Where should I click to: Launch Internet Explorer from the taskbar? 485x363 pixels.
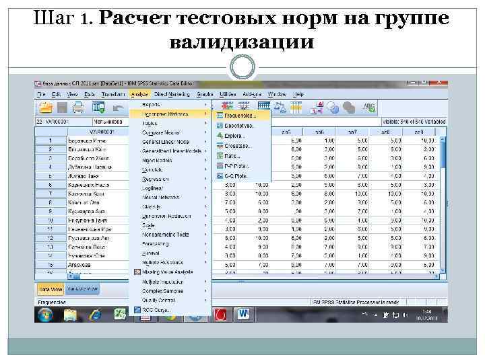tap(95, 315)
